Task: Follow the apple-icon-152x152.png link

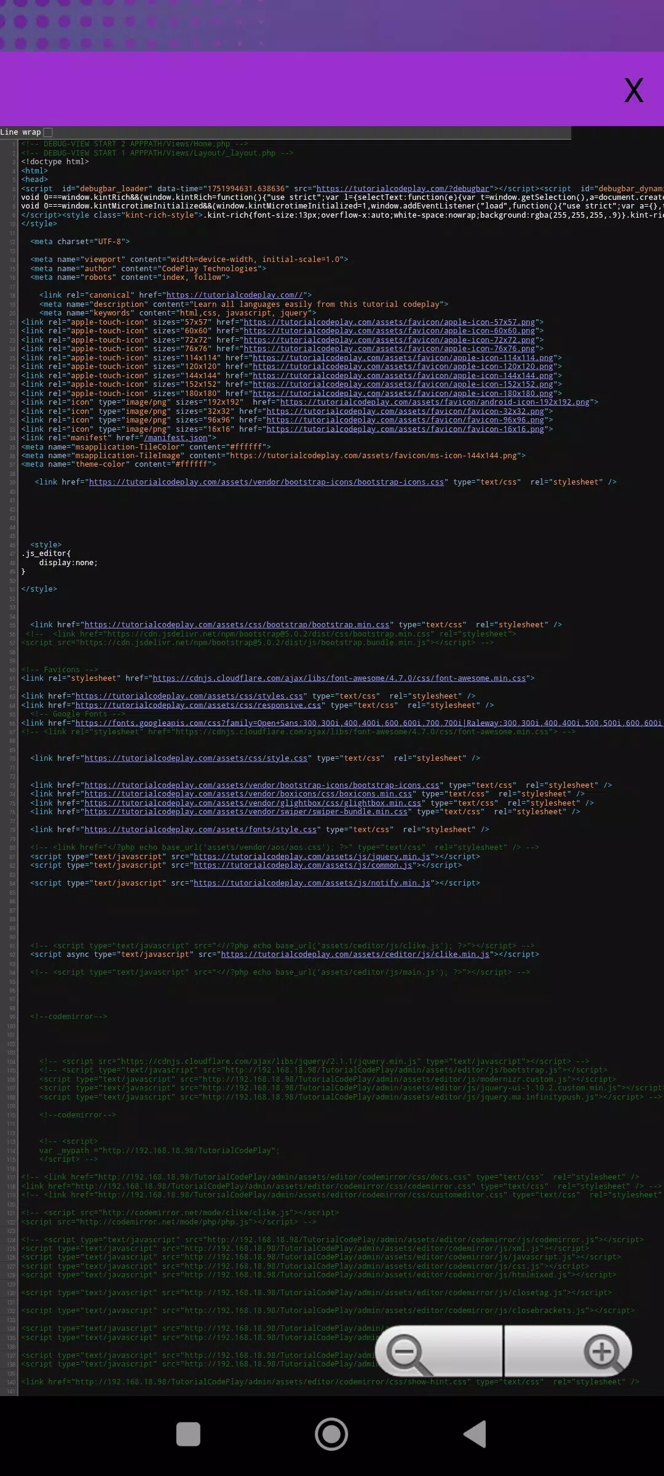Action: tap(403, 384)
